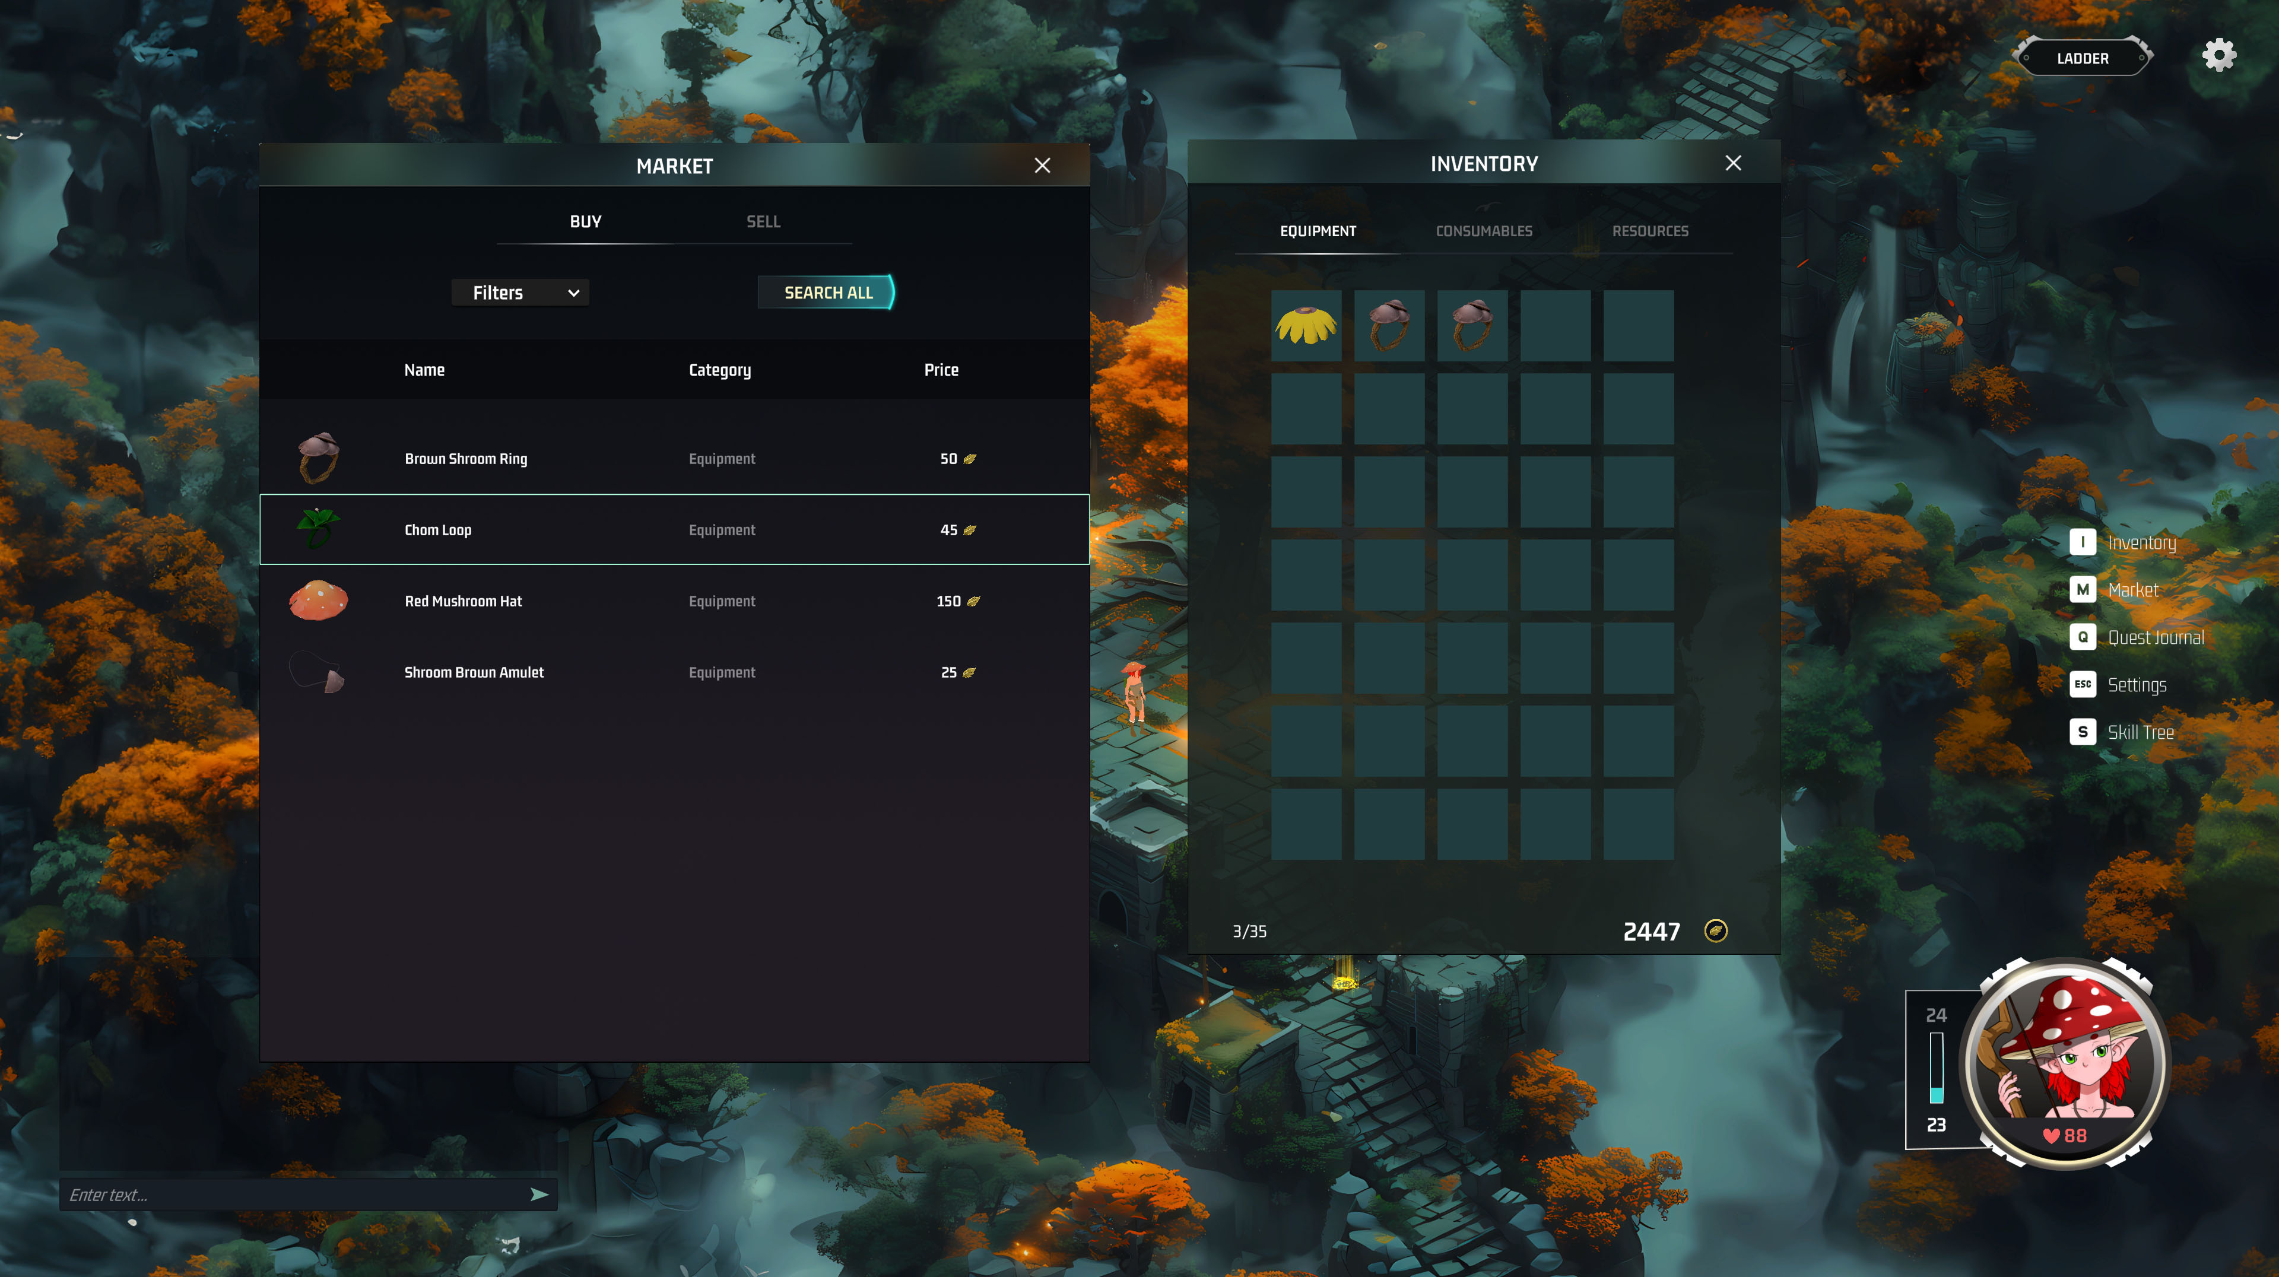
Task: Click the coin icon next to price 150
Action: tap(973, 601)
